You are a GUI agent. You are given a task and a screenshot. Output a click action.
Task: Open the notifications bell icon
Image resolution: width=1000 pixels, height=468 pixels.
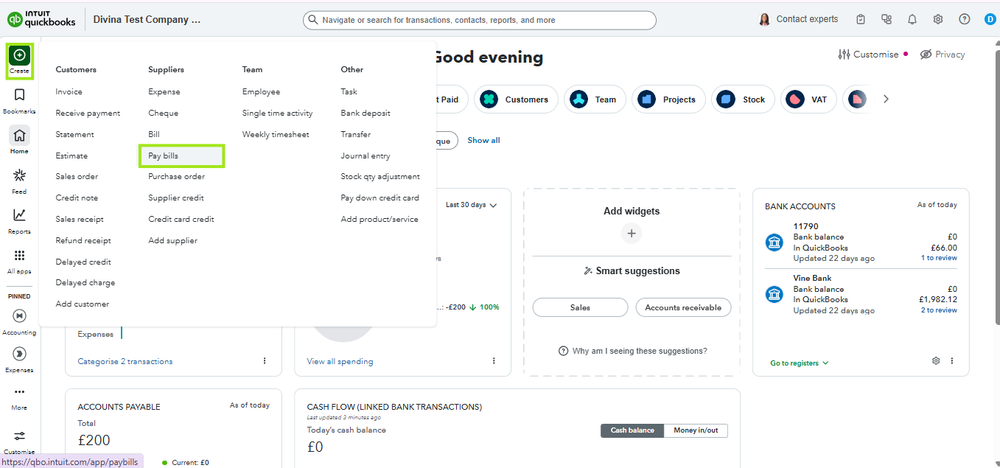(x=912, y=20)
